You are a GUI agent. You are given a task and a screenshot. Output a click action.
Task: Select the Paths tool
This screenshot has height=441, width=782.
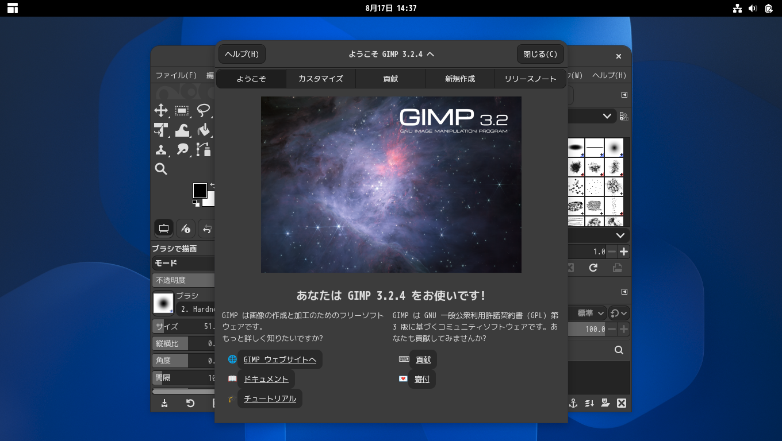[x=204, y=150]
